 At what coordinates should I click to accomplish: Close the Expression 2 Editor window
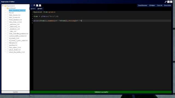pyautogui.click(x=171, y=2)
